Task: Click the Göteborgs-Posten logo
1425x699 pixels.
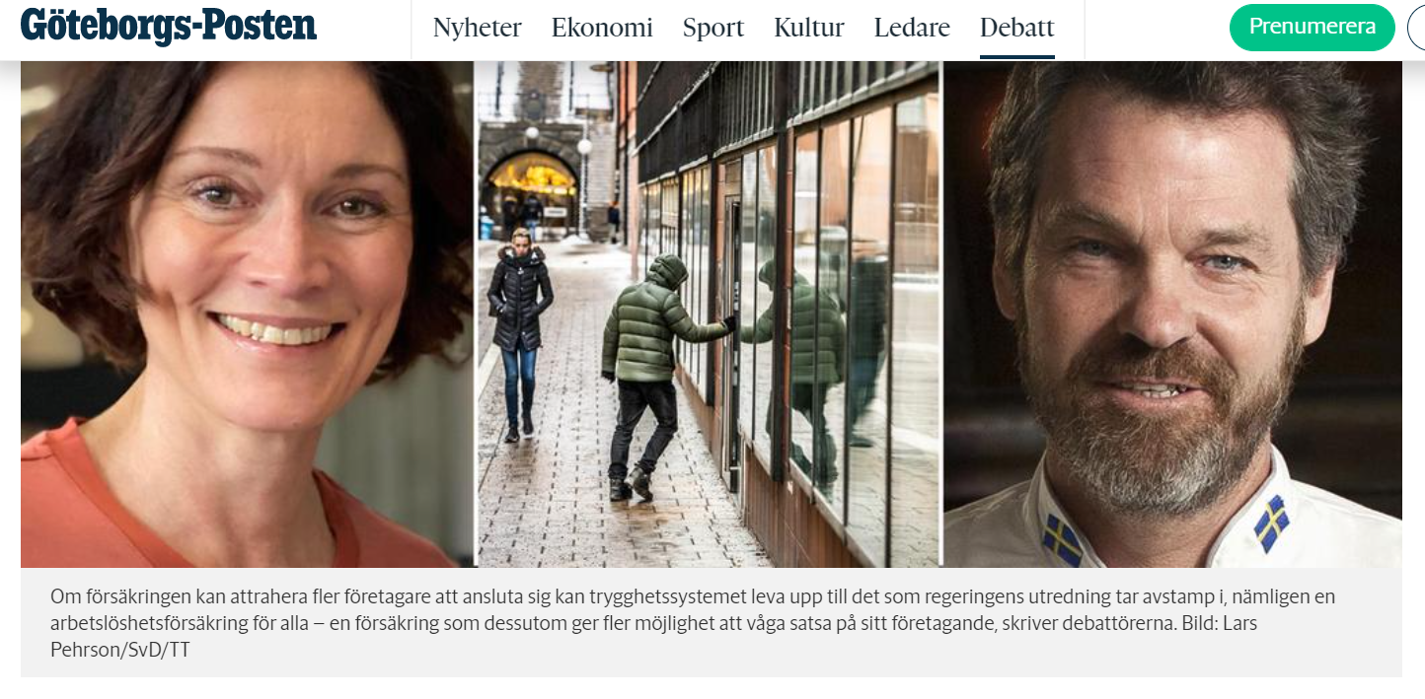Action: click(169, 26)
